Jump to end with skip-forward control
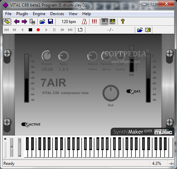 click(x=70, y=30)
